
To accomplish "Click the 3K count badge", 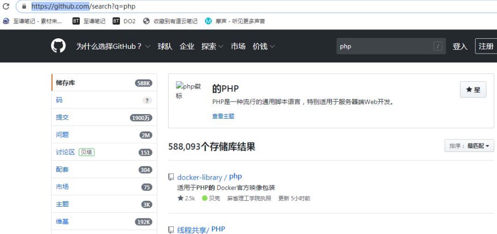I will 147,204.
